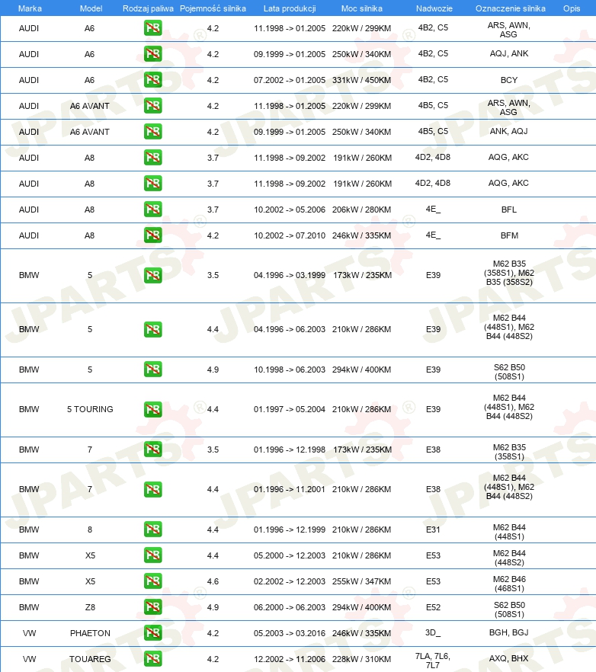Select the '02.2002 -> 12.2003' production dates cell
The height and width of the screenshot is (672, 596).
[290, 581]
